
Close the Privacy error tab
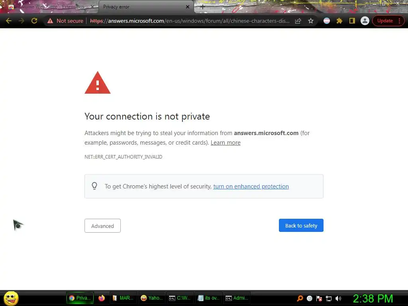coord(188,7)
